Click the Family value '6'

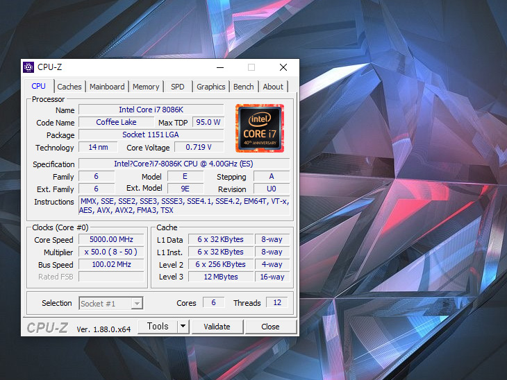(x=97, y=176)
